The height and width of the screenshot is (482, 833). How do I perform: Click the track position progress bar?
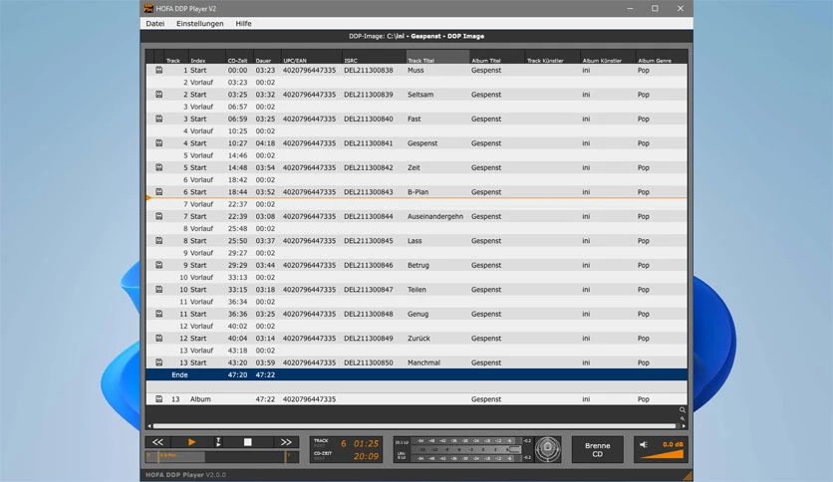222,456
